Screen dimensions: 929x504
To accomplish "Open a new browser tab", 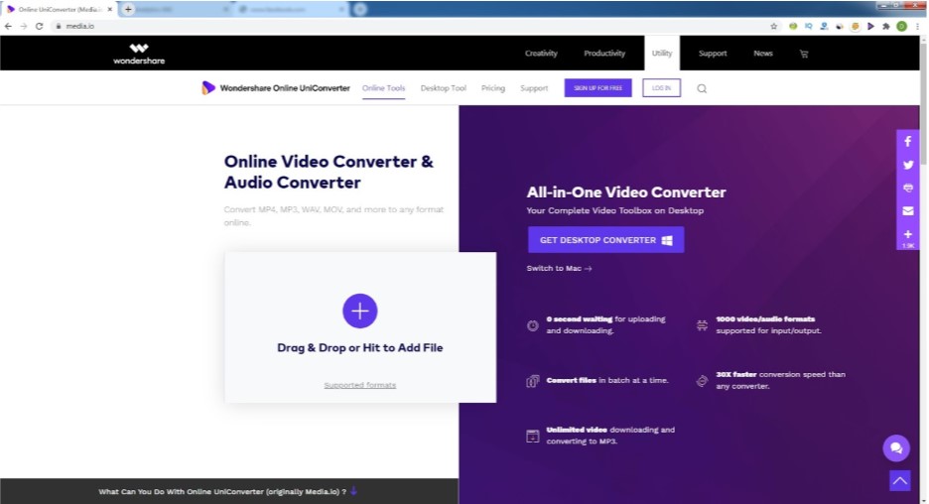I will [128, 9].
